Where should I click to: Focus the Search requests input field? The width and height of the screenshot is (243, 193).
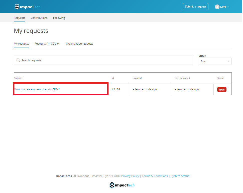[103, 60]
